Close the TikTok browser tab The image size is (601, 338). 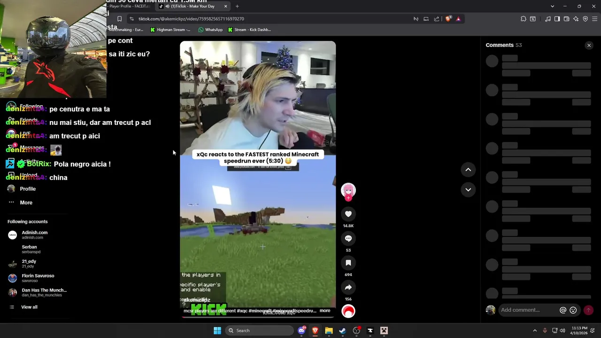[x=225, y=6]
